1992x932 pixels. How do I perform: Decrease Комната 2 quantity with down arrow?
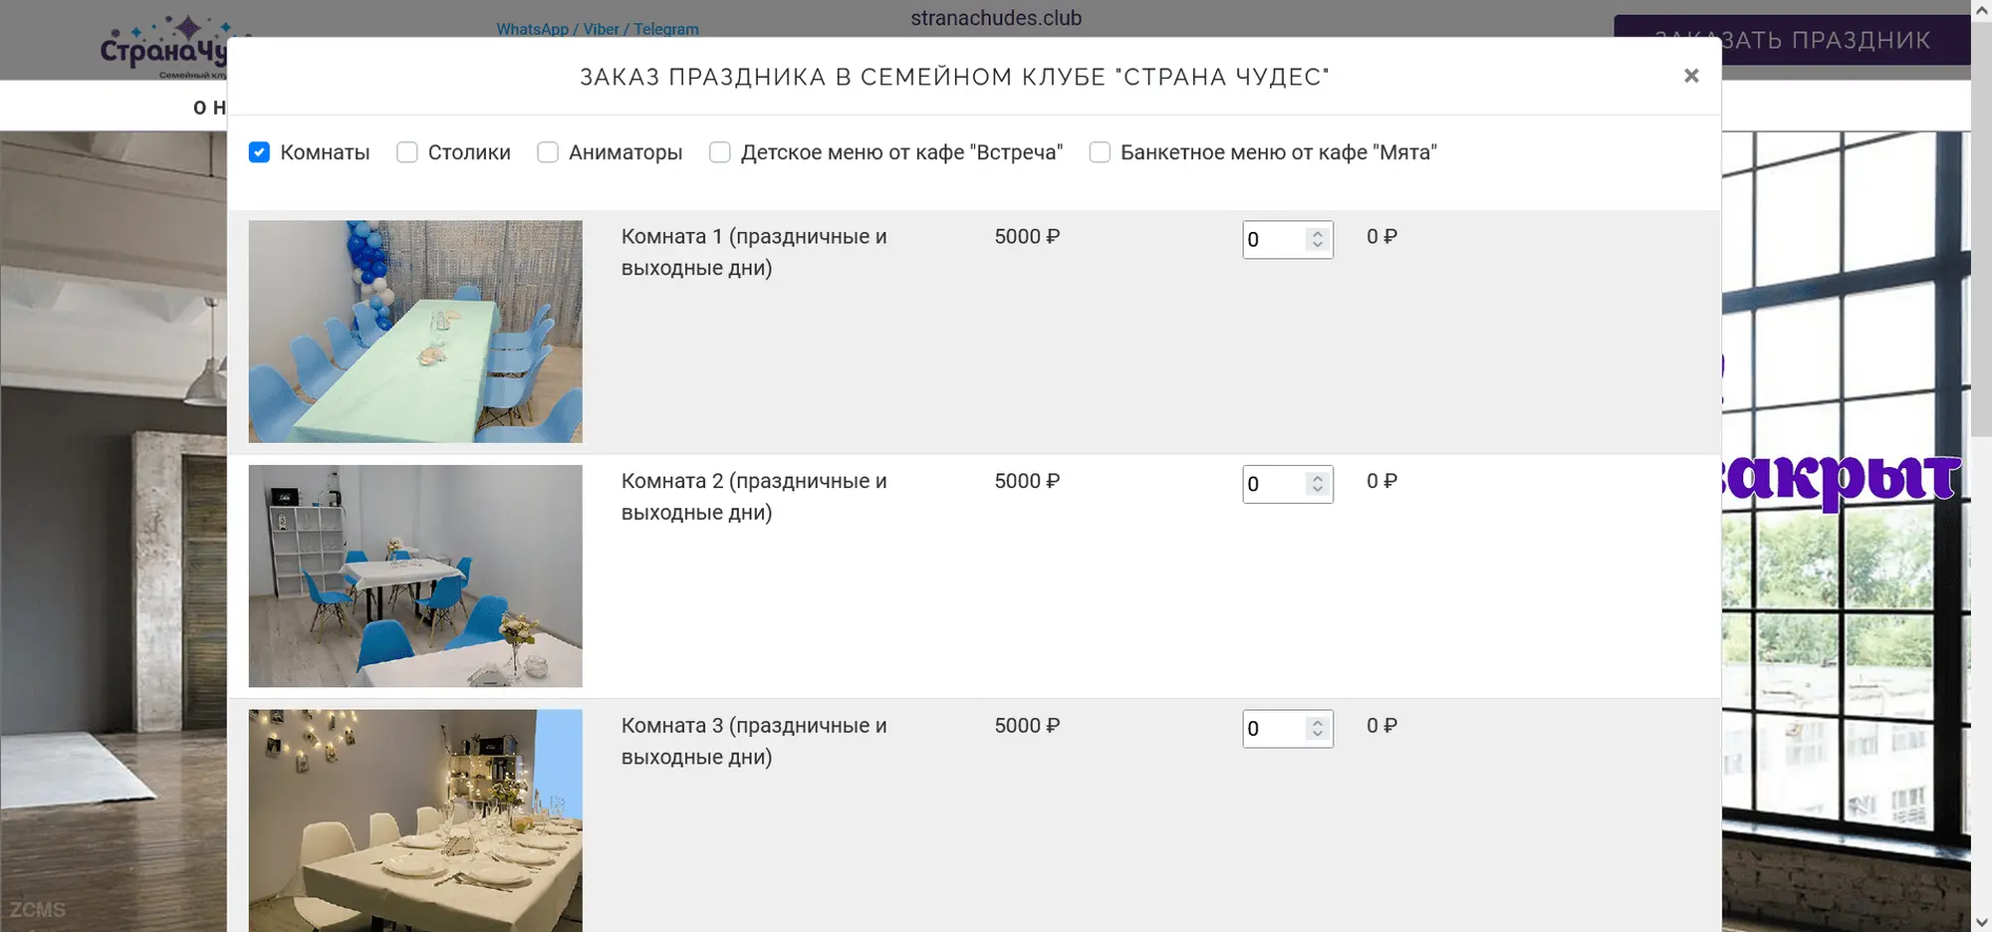pyautogui.click(x=1318, y=490)
